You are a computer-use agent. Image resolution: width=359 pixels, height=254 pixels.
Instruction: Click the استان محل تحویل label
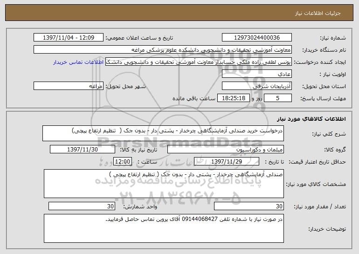coord(324,87)
